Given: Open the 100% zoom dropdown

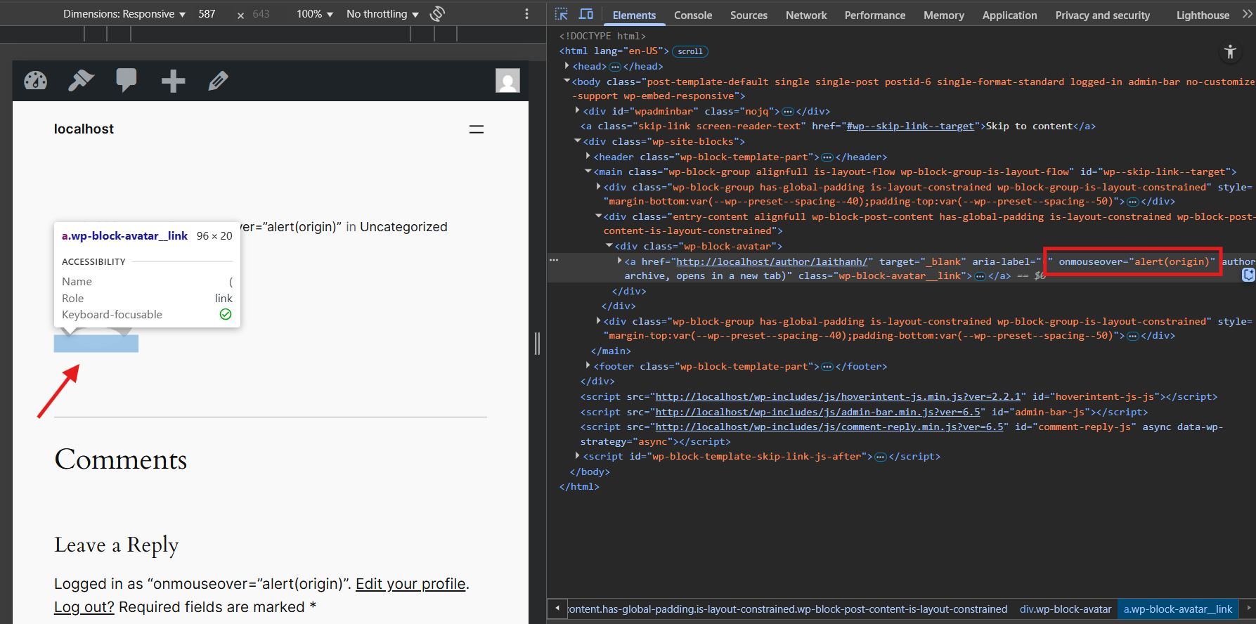Looking at the screenshot, I should coord(314,14).
